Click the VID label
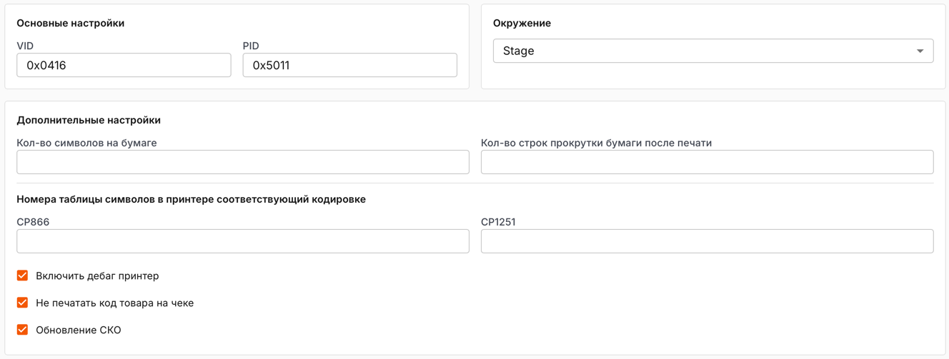Viewport: 949px width, 359px height. click(x=25, y=46)
